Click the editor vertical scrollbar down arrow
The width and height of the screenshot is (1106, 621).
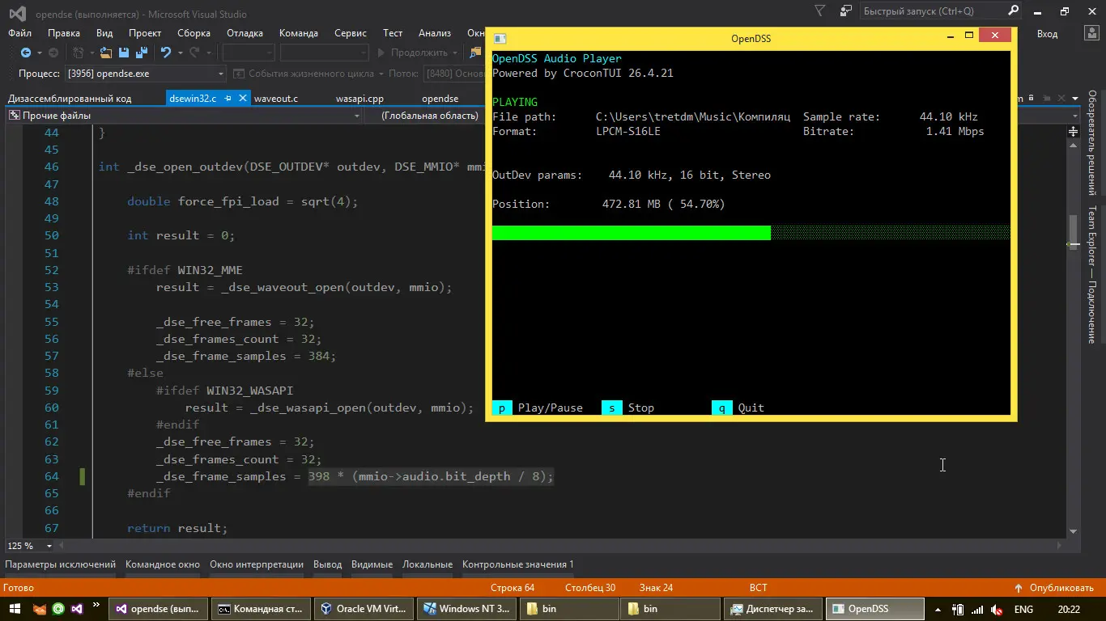1074,531
